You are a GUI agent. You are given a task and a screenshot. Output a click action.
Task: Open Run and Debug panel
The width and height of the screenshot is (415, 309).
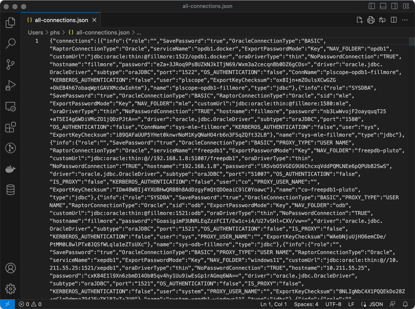pyautogui.click(x=10, y=85)
